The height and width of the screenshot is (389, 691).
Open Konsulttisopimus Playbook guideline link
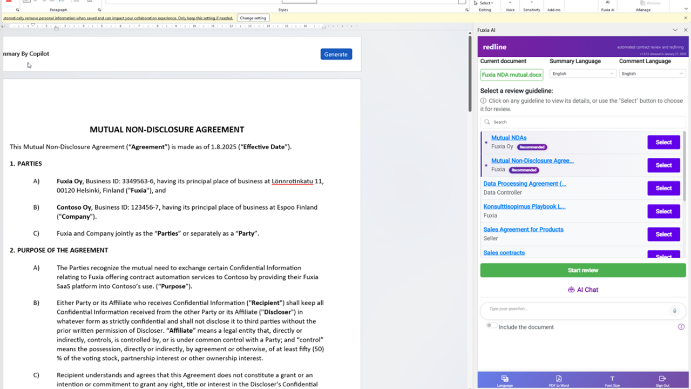525,206
